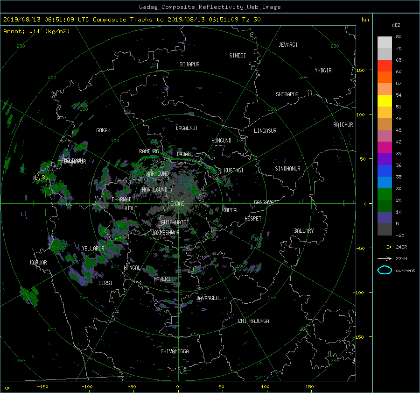The width and height of the screenshot is (420, 393).
Task: Click the GADAG label at radar center
Action: (x=177, y=204)
